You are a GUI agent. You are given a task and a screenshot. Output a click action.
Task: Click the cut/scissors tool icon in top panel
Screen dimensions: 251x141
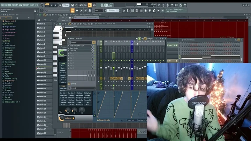pos(163,5)
